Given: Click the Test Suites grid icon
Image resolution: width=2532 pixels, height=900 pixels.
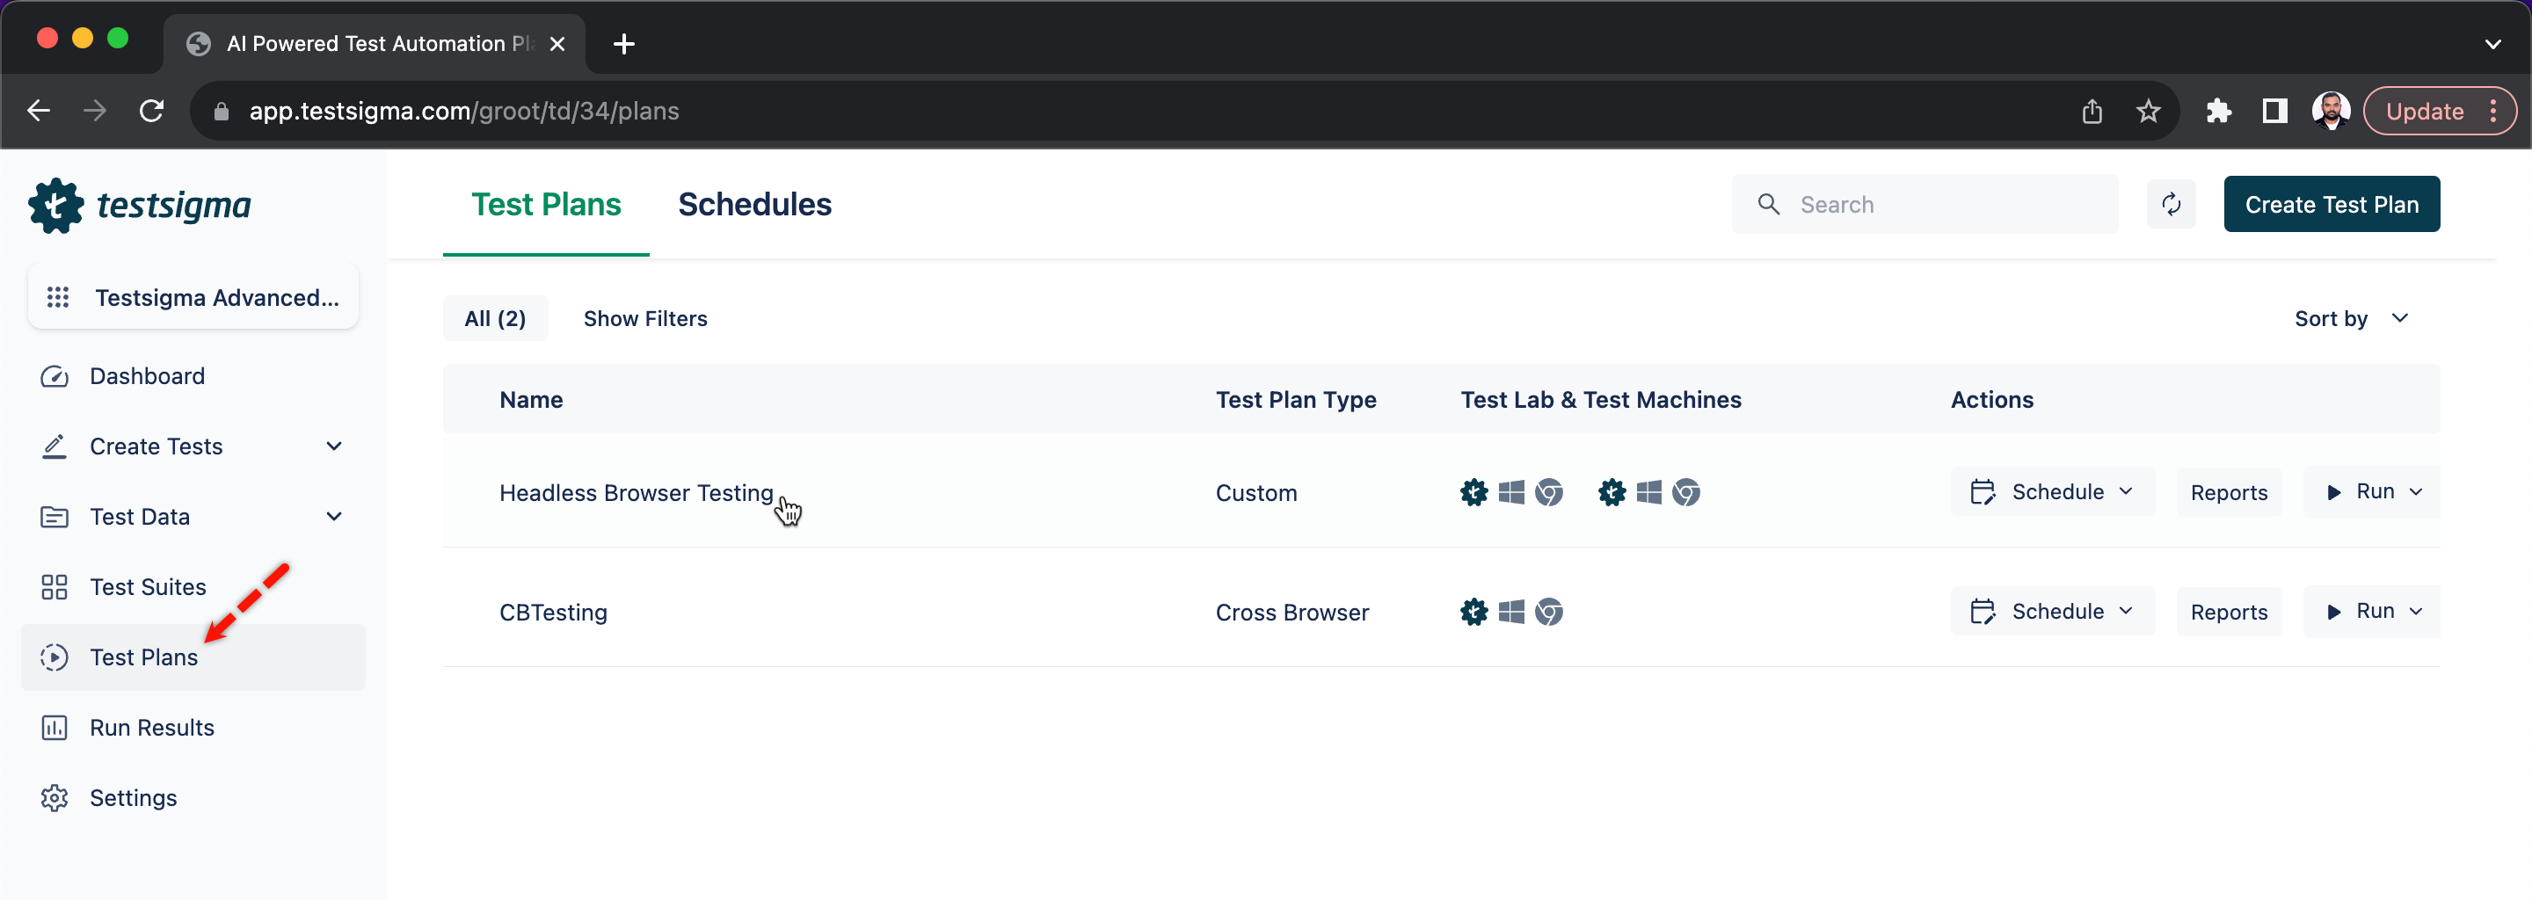Looking at the screenshot, I should tap(54, 586).
